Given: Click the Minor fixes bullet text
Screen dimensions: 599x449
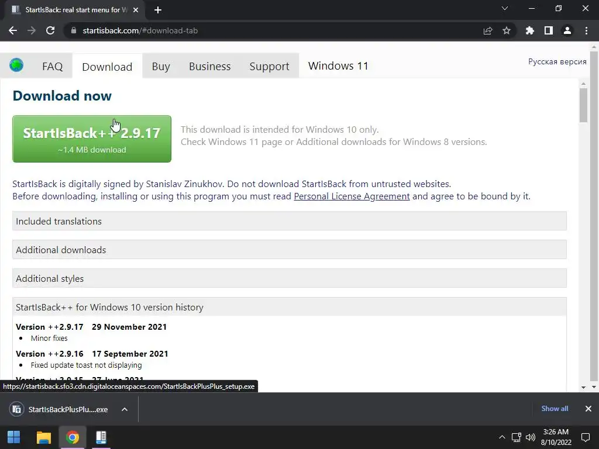Looking at the screenshot, I should [x=49, y=339].
